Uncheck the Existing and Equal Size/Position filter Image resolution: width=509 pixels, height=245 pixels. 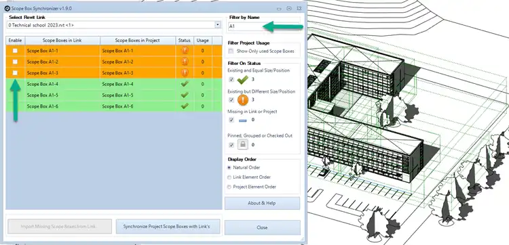click(x=231, y=79)
